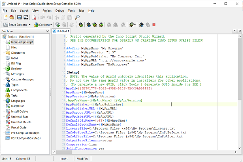The width and height of the screenshot is (243, 162).
Task: Open the Registry section
Action: (16, 69)
